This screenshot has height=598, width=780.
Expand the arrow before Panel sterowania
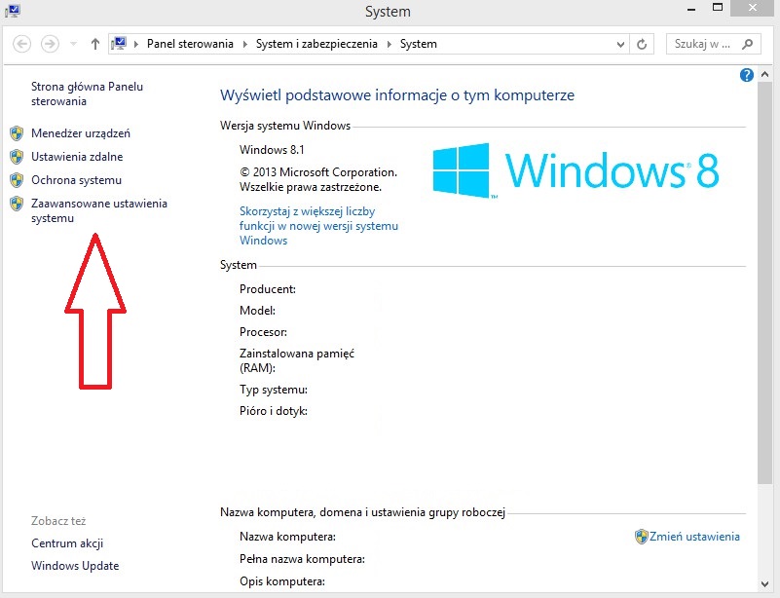point(135,44)
